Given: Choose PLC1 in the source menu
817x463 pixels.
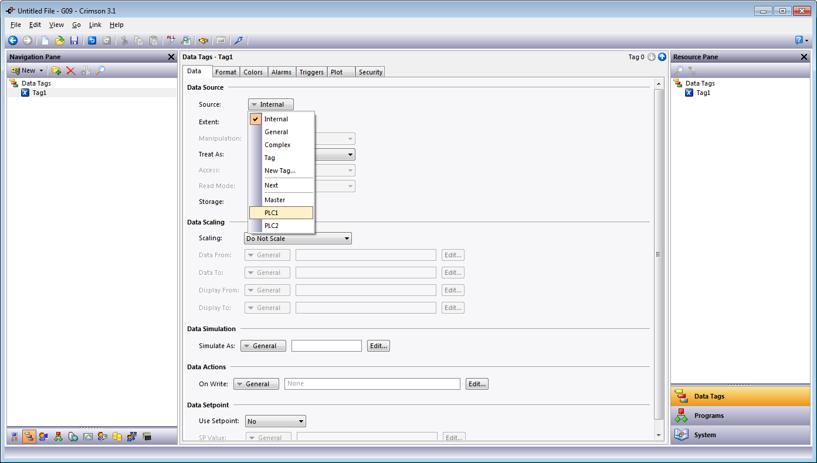Looking at the screenshot, I should coord(282,213).
